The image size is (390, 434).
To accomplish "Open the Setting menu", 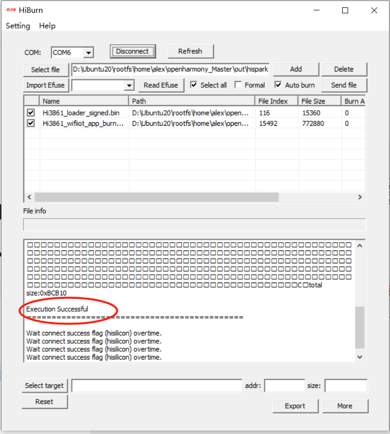I will (x=18, y=26).
